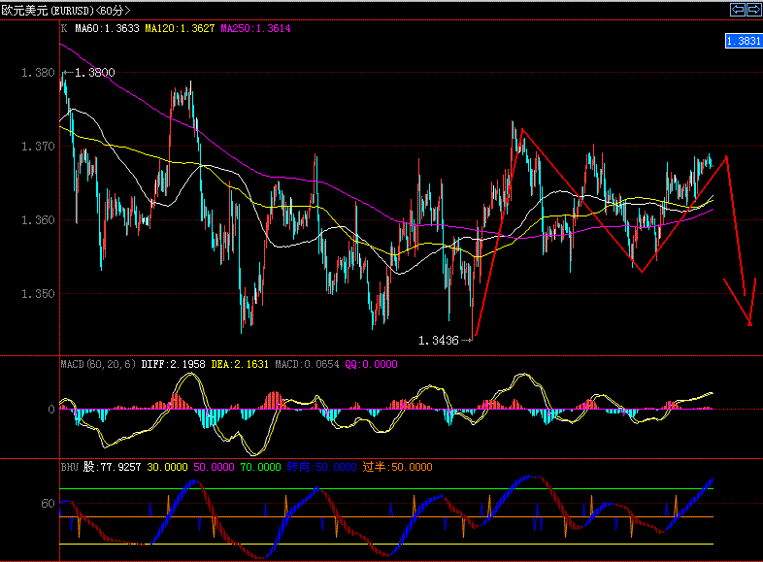The image size is (763, 562).
Task: Select the MA250:1.3614 indicator label
Action: [255, 29]
